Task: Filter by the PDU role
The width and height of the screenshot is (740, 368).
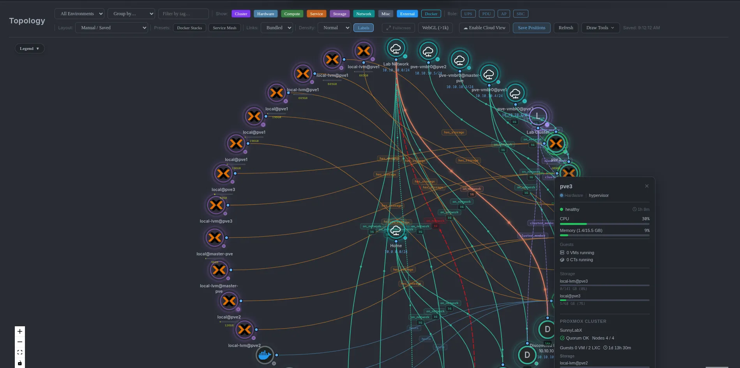Action: (x=487, y=14)
